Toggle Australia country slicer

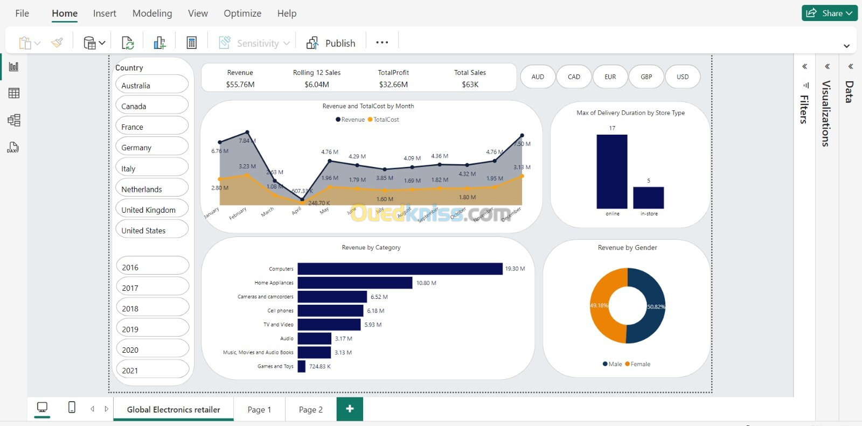click(152, 85)
